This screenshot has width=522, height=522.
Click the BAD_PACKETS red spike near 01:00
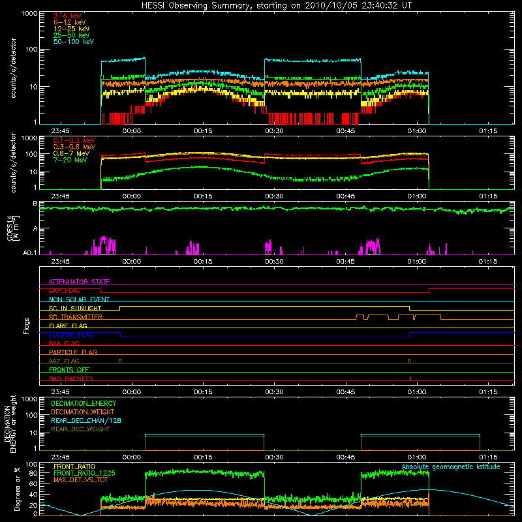(x=410, y=378)
